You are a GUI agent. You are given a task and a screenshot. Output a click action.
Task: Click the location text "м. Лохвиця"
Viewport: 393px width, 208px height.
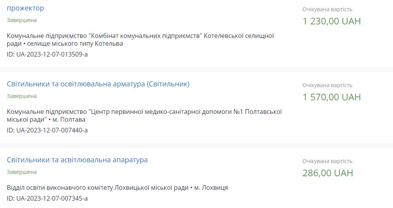211,188
